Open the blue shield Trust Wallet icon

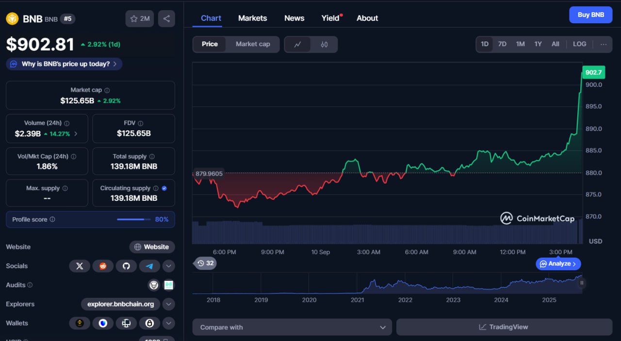103,323
